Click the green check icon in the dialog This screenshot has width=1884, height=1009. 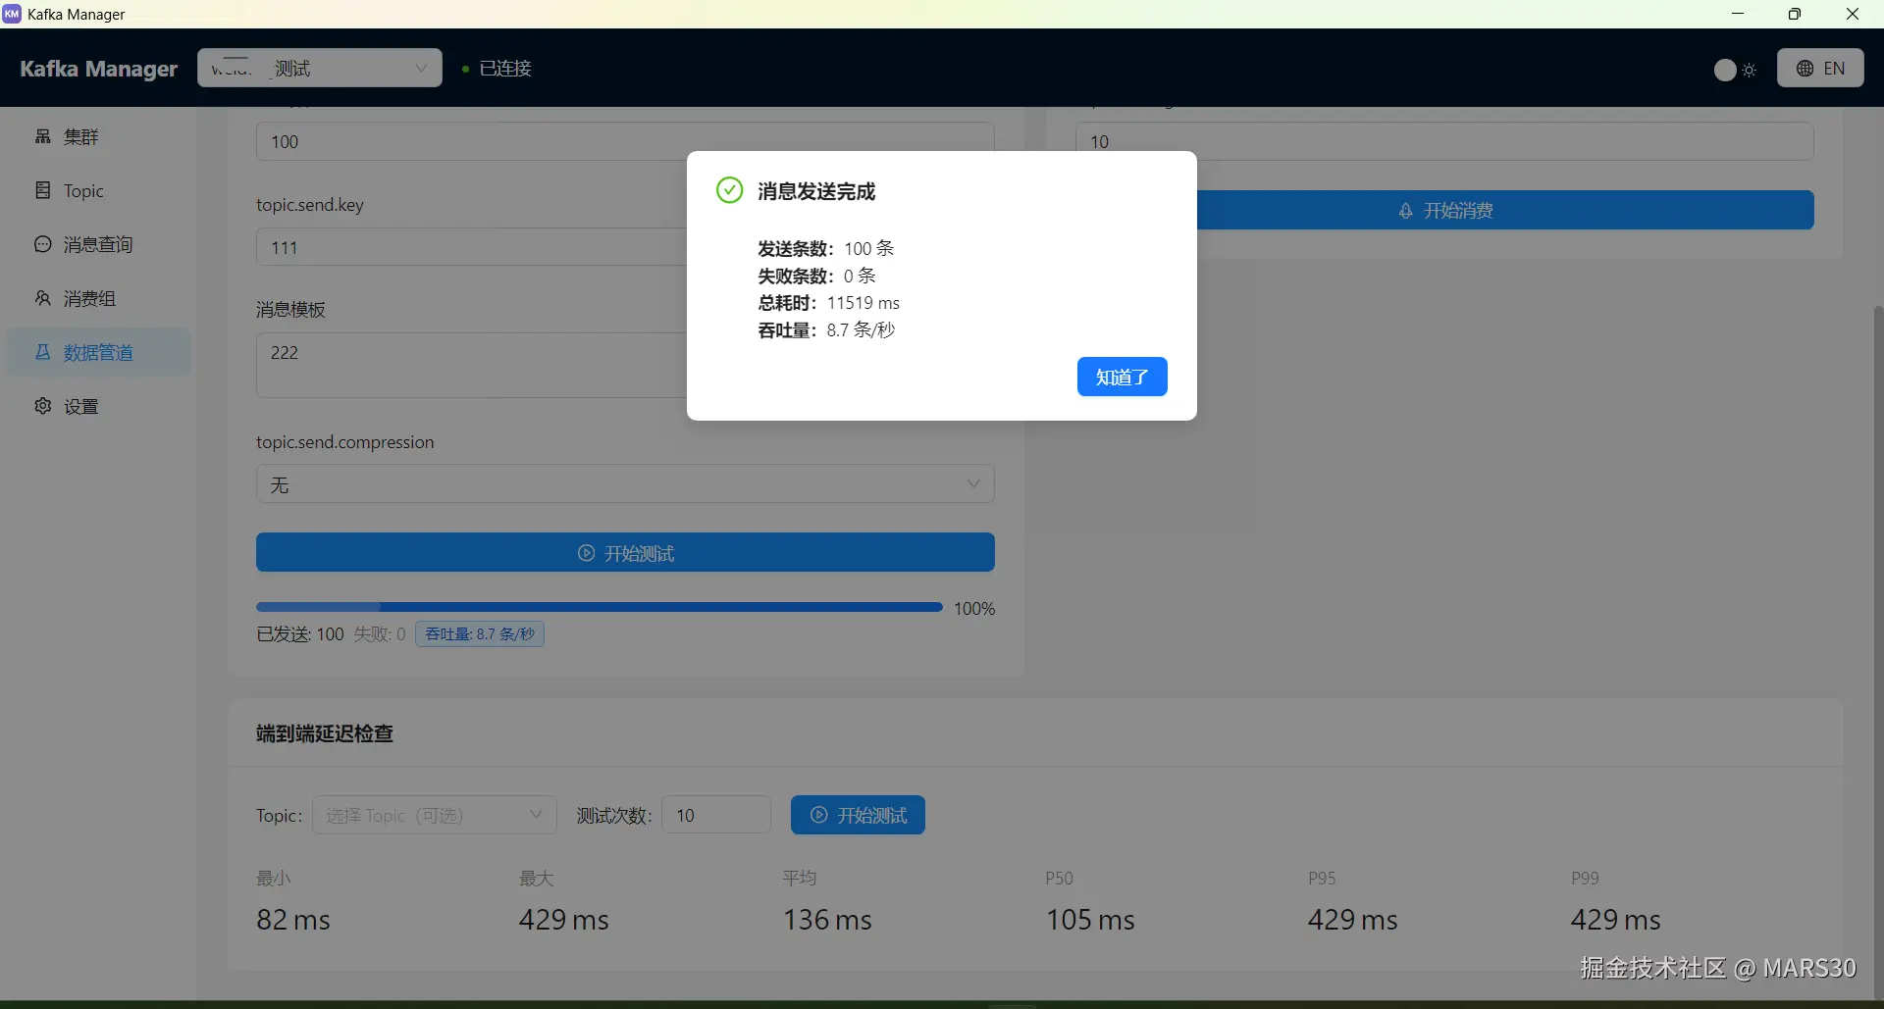pos(729,190)
